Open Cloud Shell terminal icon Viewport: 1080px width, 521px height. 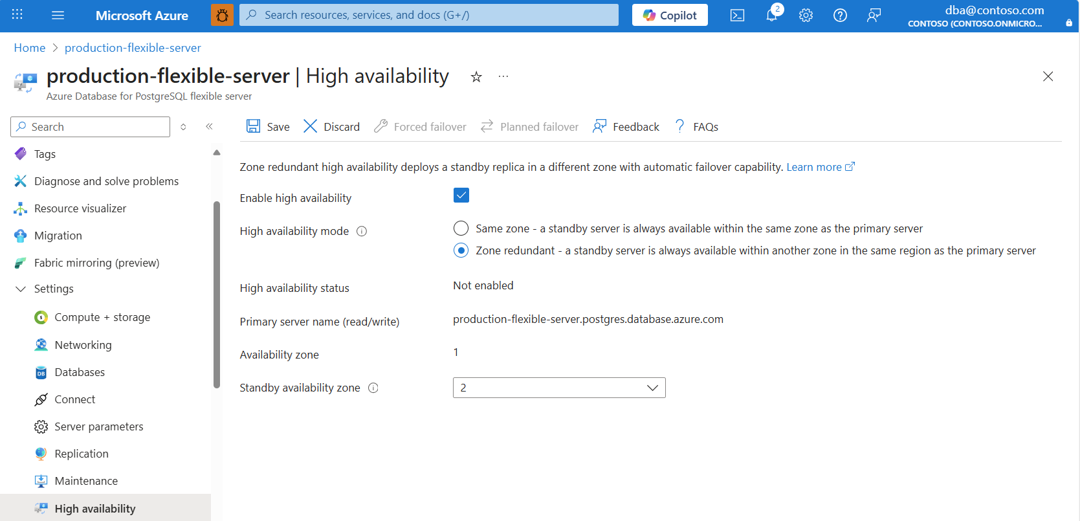click(737, 16)
